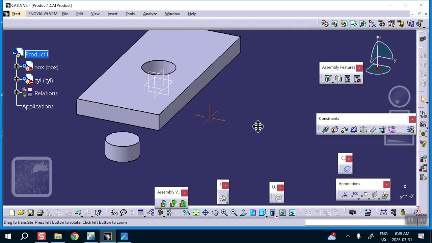
Task: Fit all geometry in view
Action: coord(196,213)
